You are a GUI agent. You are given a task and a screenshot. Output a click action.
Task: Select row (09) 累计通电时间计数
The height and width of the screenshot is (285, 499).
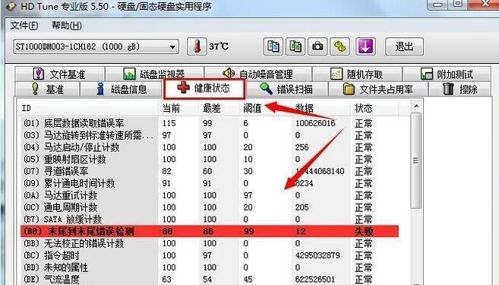pyautogui.click(x=210, y=183)
